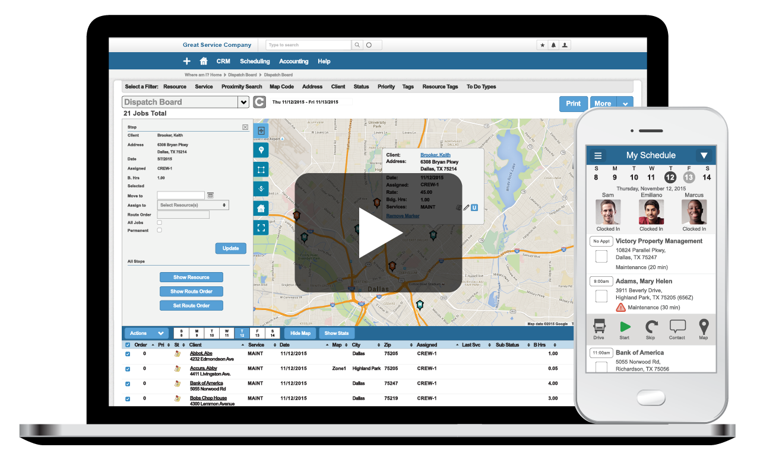Select the rectangle area selection map tool
757x463 pixels.
point(261,170)
